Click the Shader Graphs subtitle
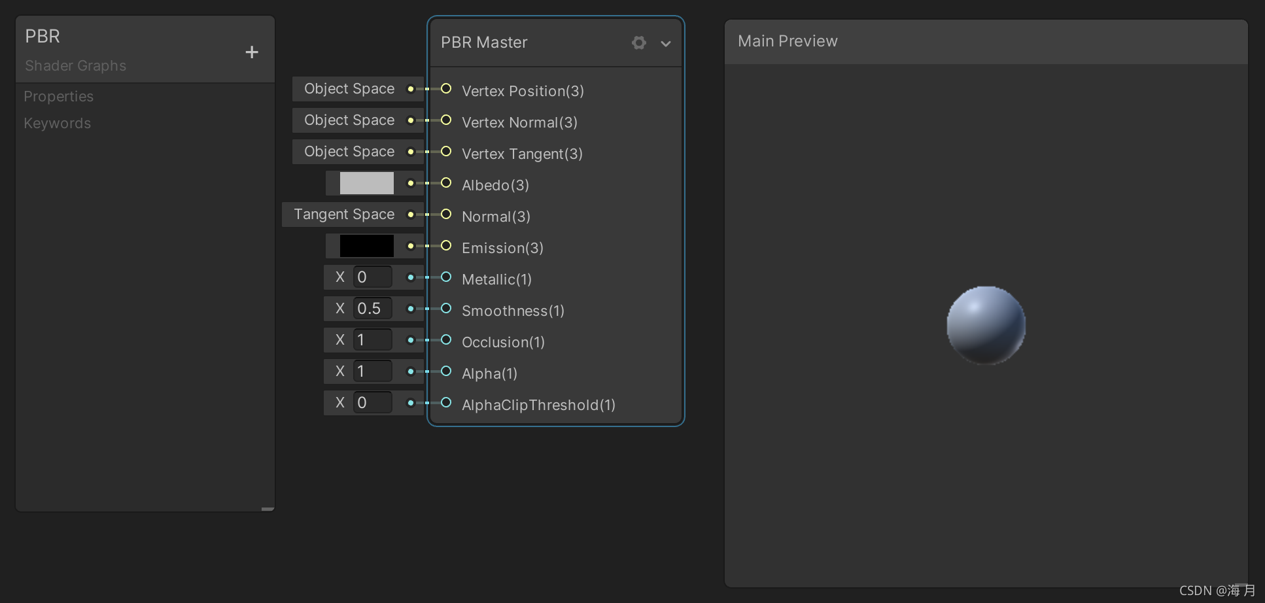The width and height of the screenshot is (1265, 603). tap(76, 66)
